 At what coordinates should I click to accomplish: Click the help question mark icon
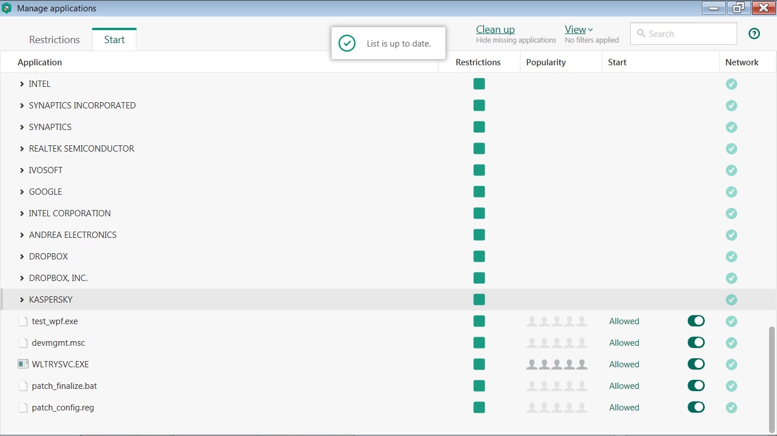click(754, 33)
